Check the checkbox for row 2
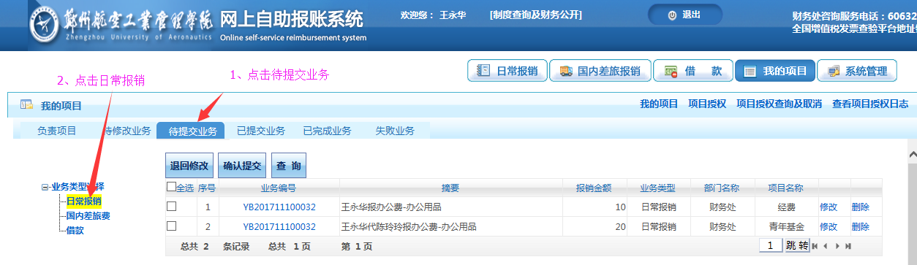This screenshot has width=917, height=265. click(x=171, y=226)
